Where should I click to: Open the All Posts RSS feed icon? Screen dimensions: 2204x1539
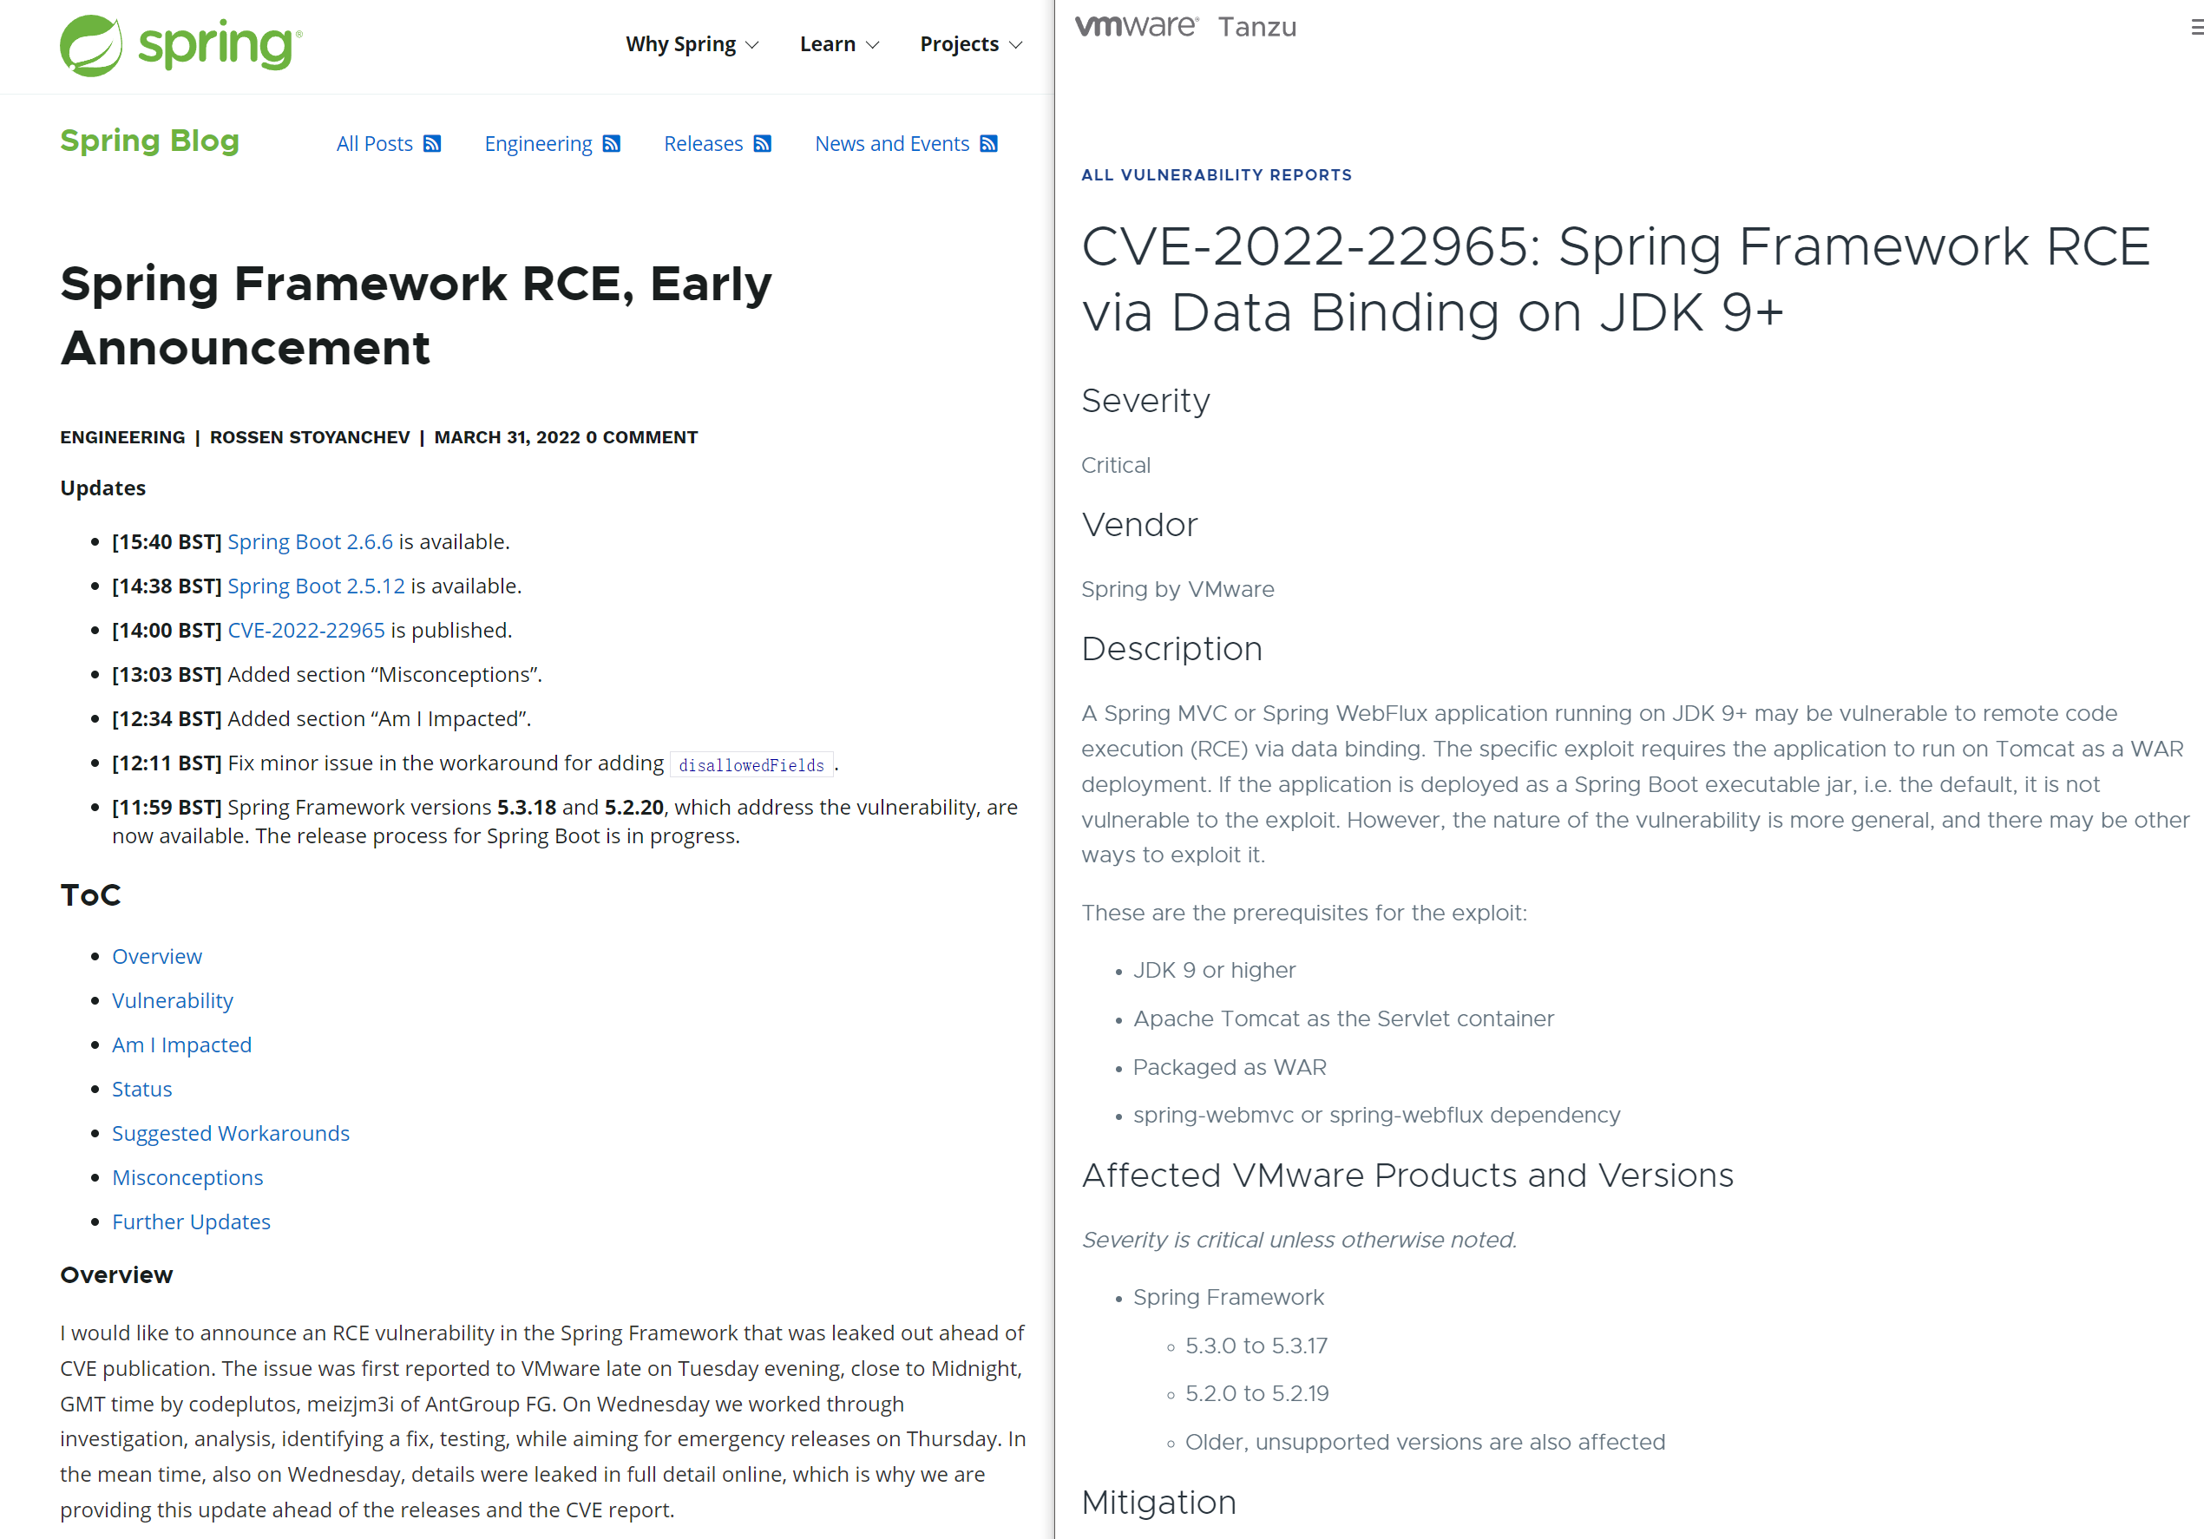pos(432,141)
